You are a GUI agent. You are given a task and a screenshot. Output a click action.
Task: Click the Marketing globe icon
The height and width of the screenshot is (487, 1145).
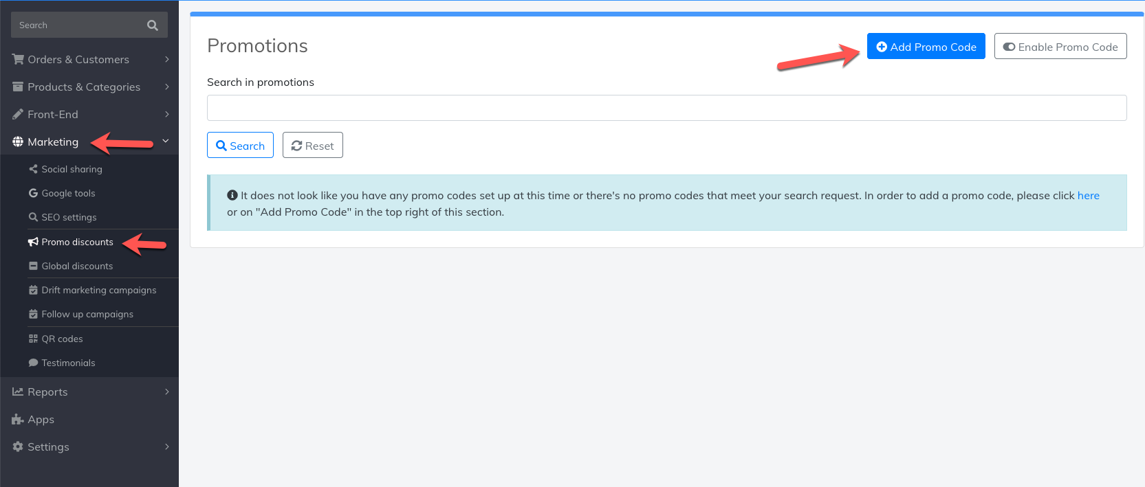coord(18,141)
